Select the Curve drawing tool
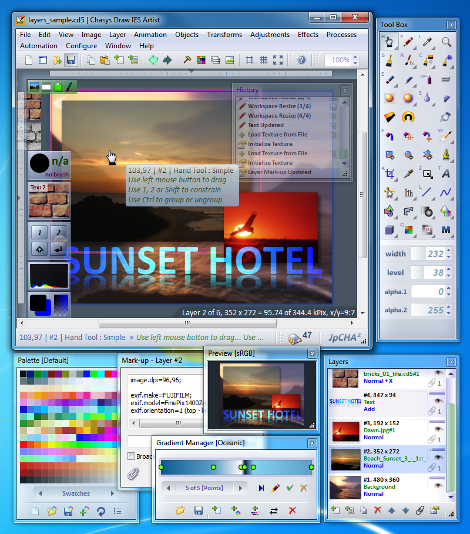Viewport: 470px width, 534px height. click(x=446, y=192)
